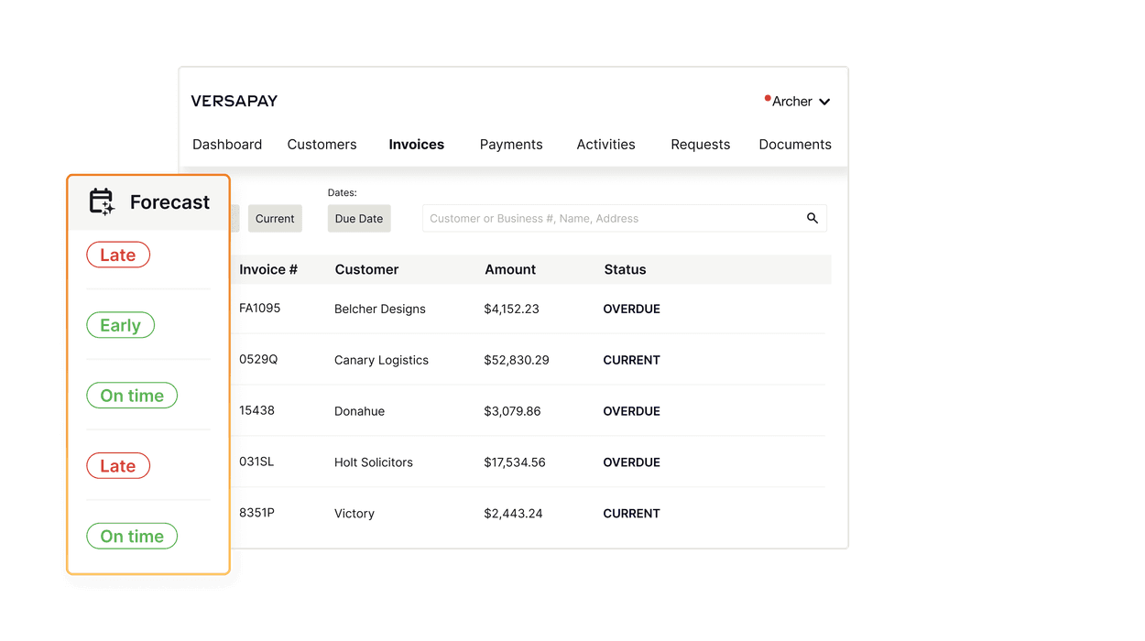Sort by the Status column header
1145x641 pixels.
[x=625, y=269]
